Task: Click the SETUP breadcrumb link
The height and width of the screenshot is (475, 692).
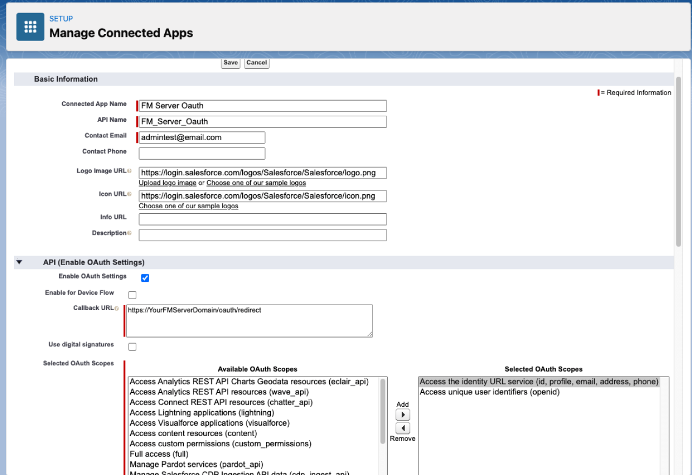Action: click(61, 19)
